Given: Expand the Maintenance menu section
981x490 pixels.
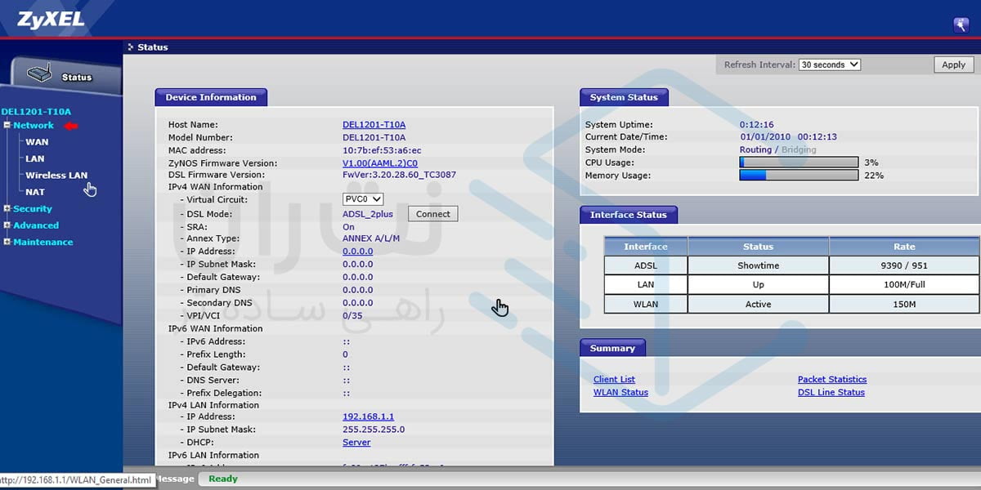Looking at the screenshot, I should click(x=7, y=243).
